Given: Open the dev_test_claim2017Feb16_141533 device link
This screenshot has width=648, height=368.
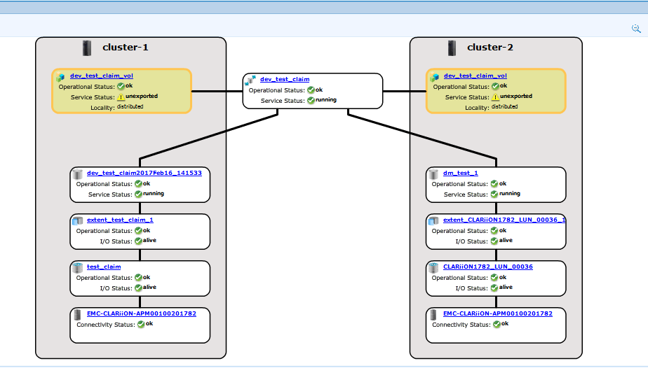Looking at the screenshot, I should pyautogui.click(x=144, y=173).
